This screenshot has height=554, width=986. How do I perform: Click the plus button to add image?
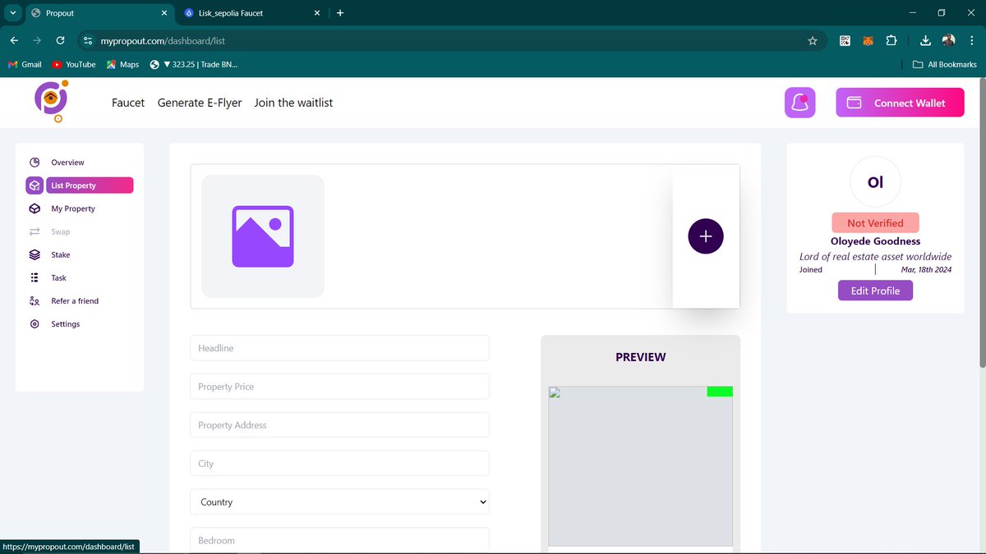click(706, 236)
